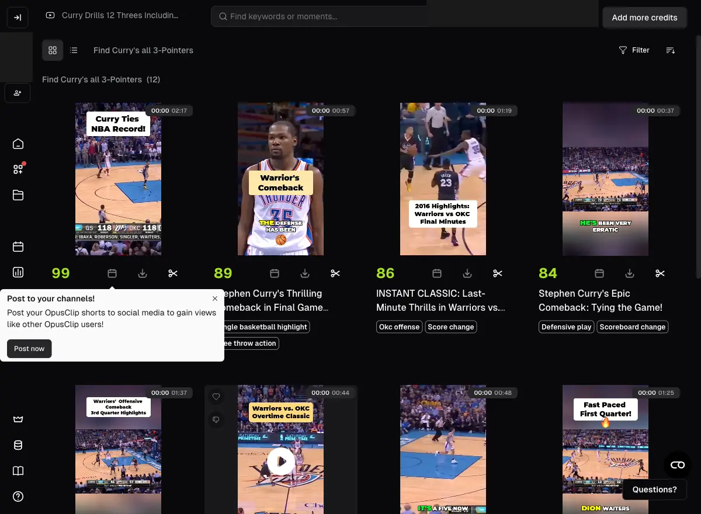The height and width of the screenshot is (514, 701).
Task: Click the 86 virality score
Action: pos(386,273)
